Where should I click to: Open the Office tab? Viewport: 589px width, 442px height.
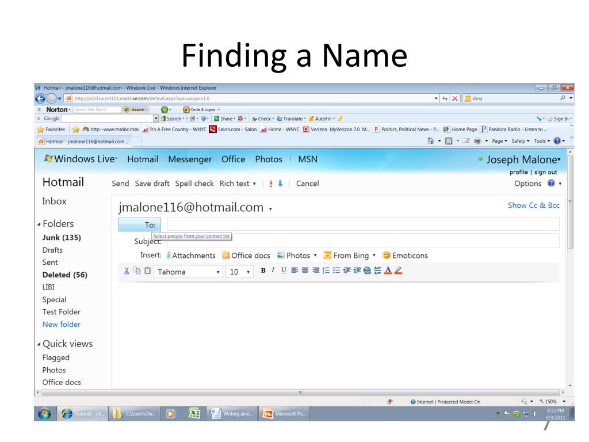click(x=234, y=159)
